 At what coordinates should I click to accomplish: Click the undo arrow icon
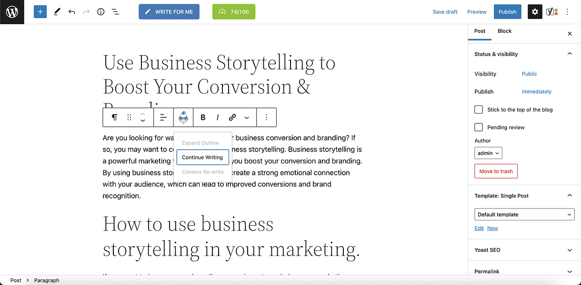(x=71, y=12)
